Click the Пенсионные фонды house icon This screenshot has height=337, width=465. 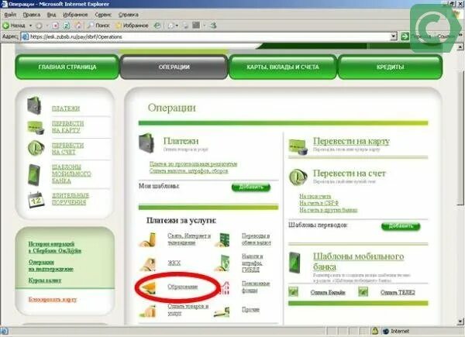point(225,288)
